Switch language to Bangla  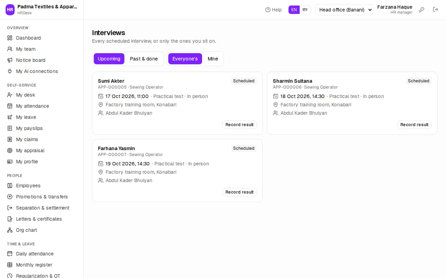click(305, 10)
